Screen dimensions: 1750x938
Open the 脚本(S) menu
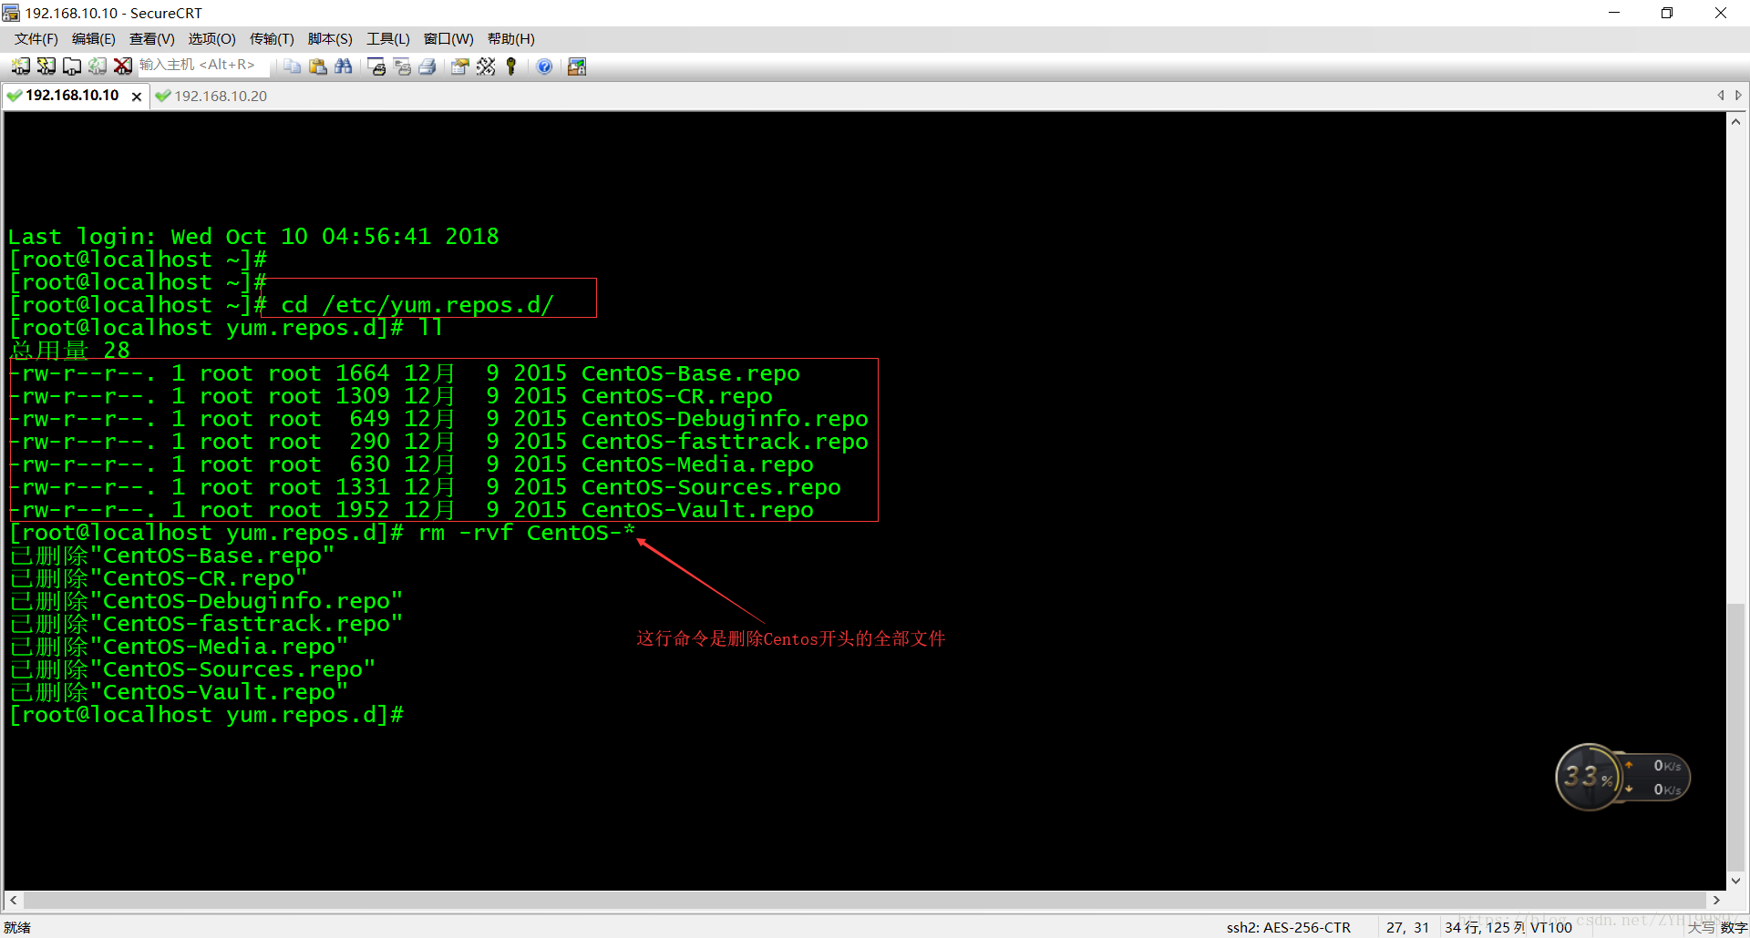[x=330, y=38]
